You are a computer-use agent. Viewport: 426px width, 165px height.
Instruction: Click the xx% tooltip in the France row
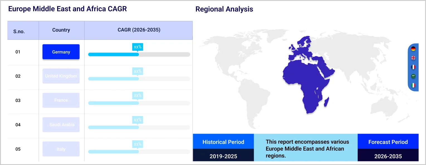[x=138, y=95]
